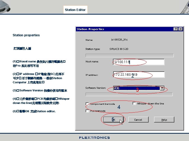Select the Station Editor heading tab
This screenshot has width=189, height=141.
[x=75, y=10]
